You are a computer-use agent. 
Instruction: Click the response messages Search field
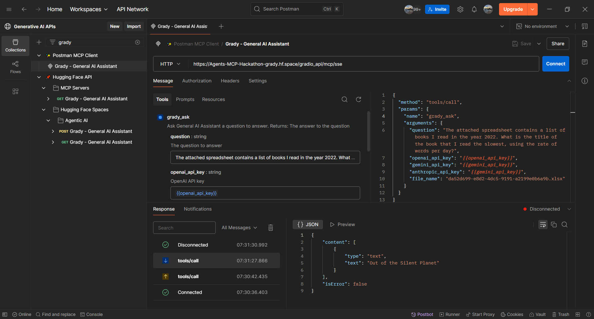click(x=184, y=228)
